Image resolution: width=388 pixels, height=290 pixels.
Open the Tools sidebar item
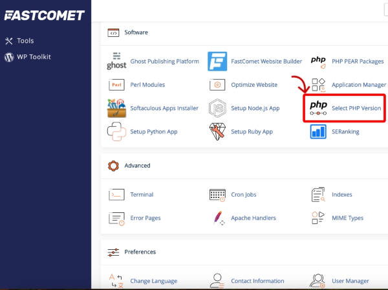pos(25,41)
